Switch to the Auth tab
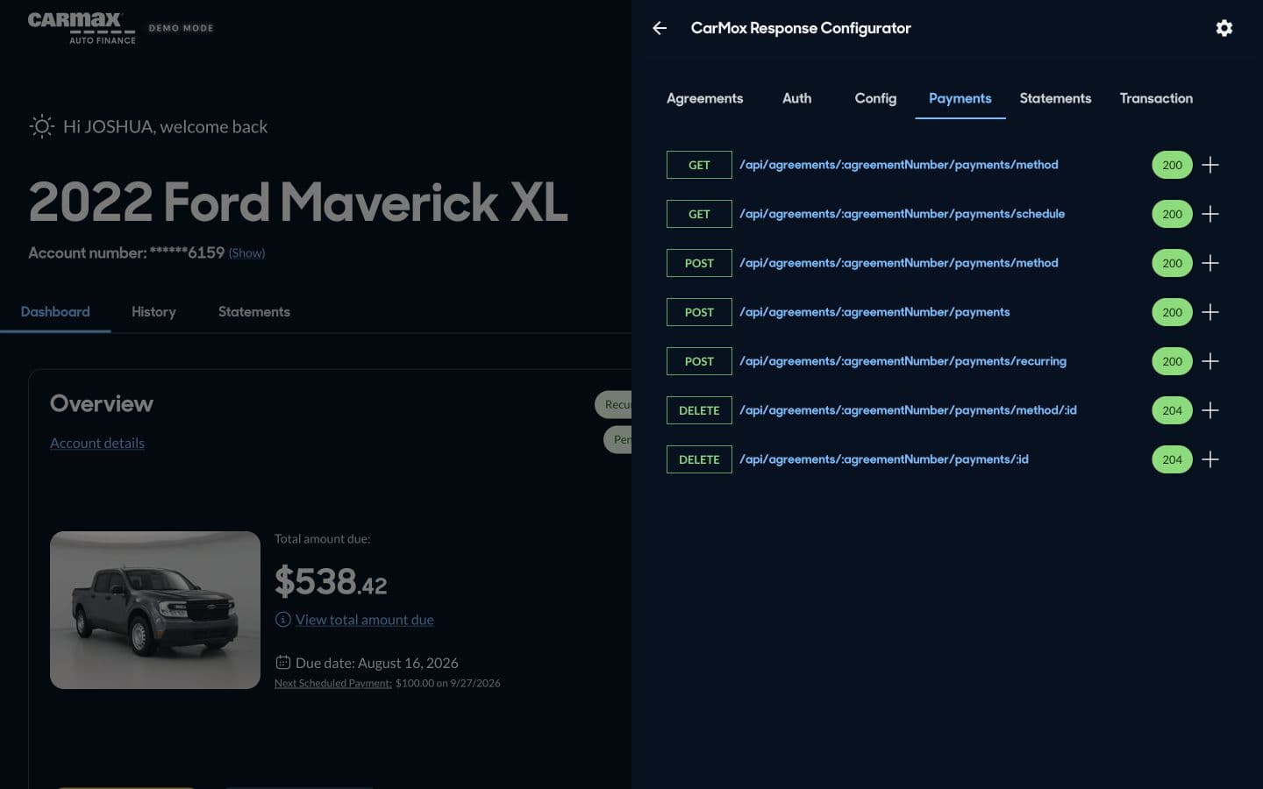Viewport: 1263px width, 789px height. pyautogui.click(x=796, y=98)
